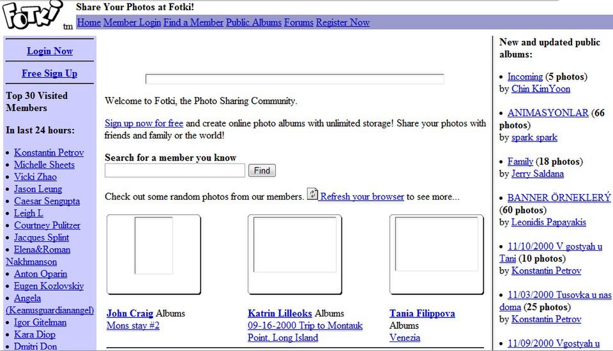Image resolution: width=613 pixels, height=351 pixels.
Task: Select Register Now in navigation bar
Action: click(x=343, y=22)
